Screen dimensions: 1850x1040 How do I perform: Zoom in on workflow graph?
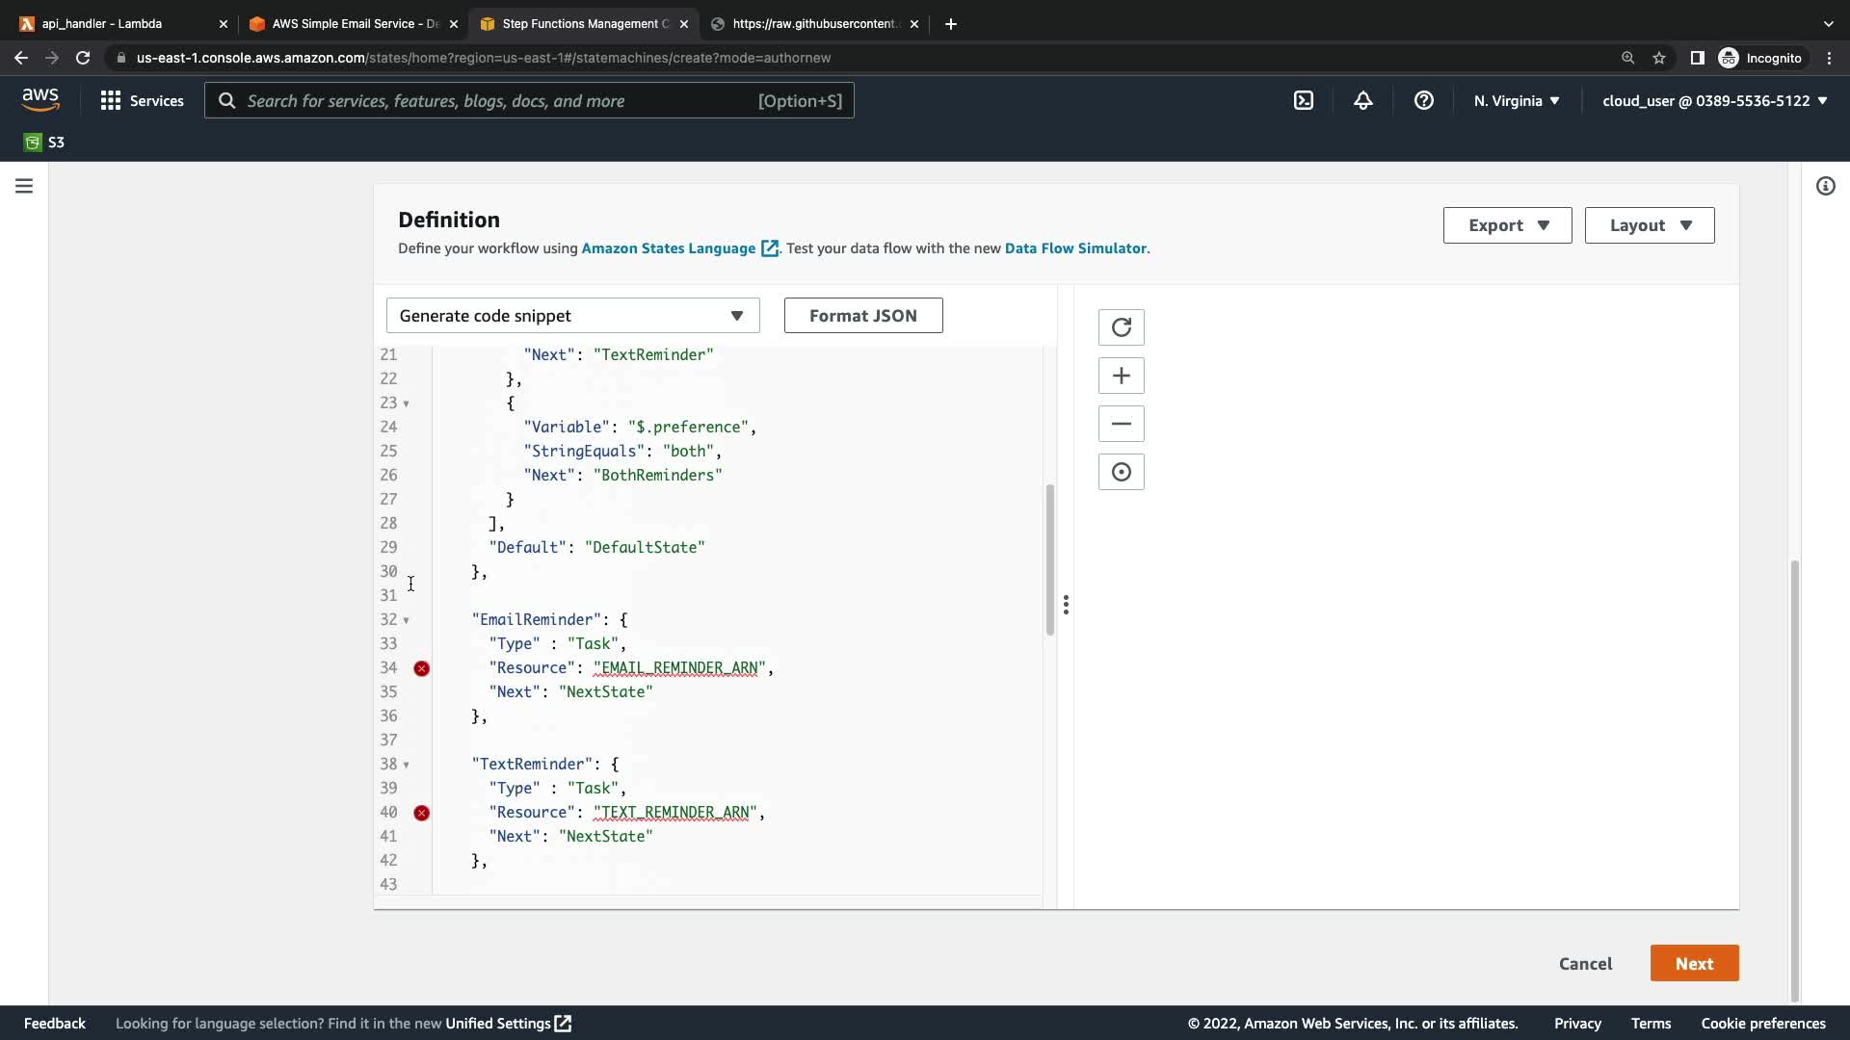[x=1121, y=376]
